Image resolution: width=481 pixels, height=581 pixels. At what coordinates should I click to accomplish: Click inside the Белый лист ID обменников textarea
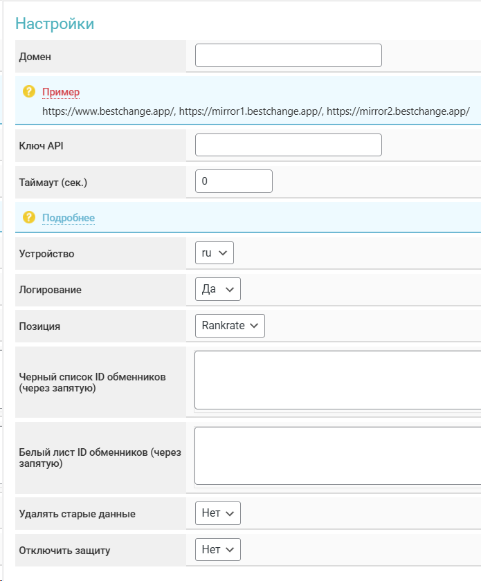tap(337, 456)
